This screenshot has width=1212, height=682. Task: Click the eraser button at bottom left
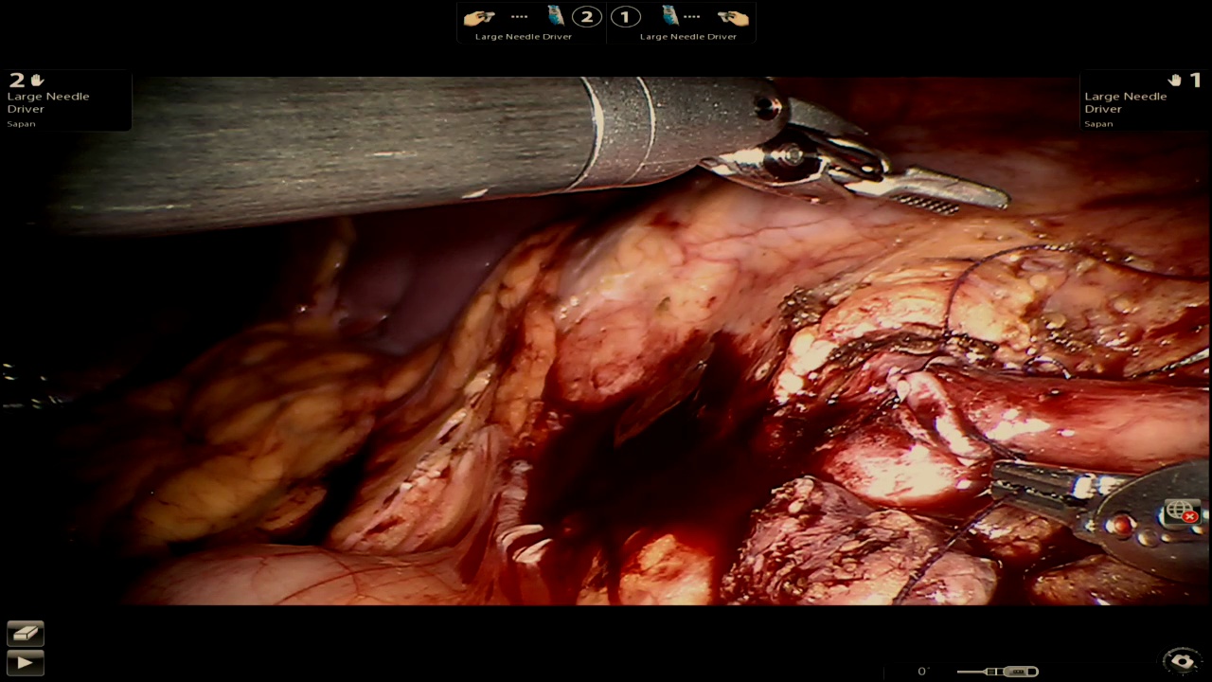[x=26, y=633]
